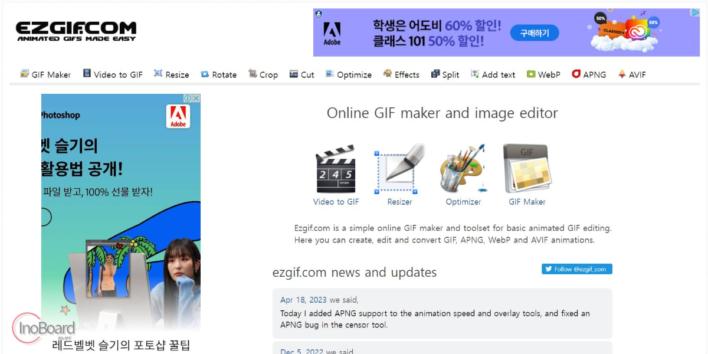This screenshot has width=708, height=354.
Task: Click the Adobe logo in the left sidebar ad
Action: click(178, 116)
